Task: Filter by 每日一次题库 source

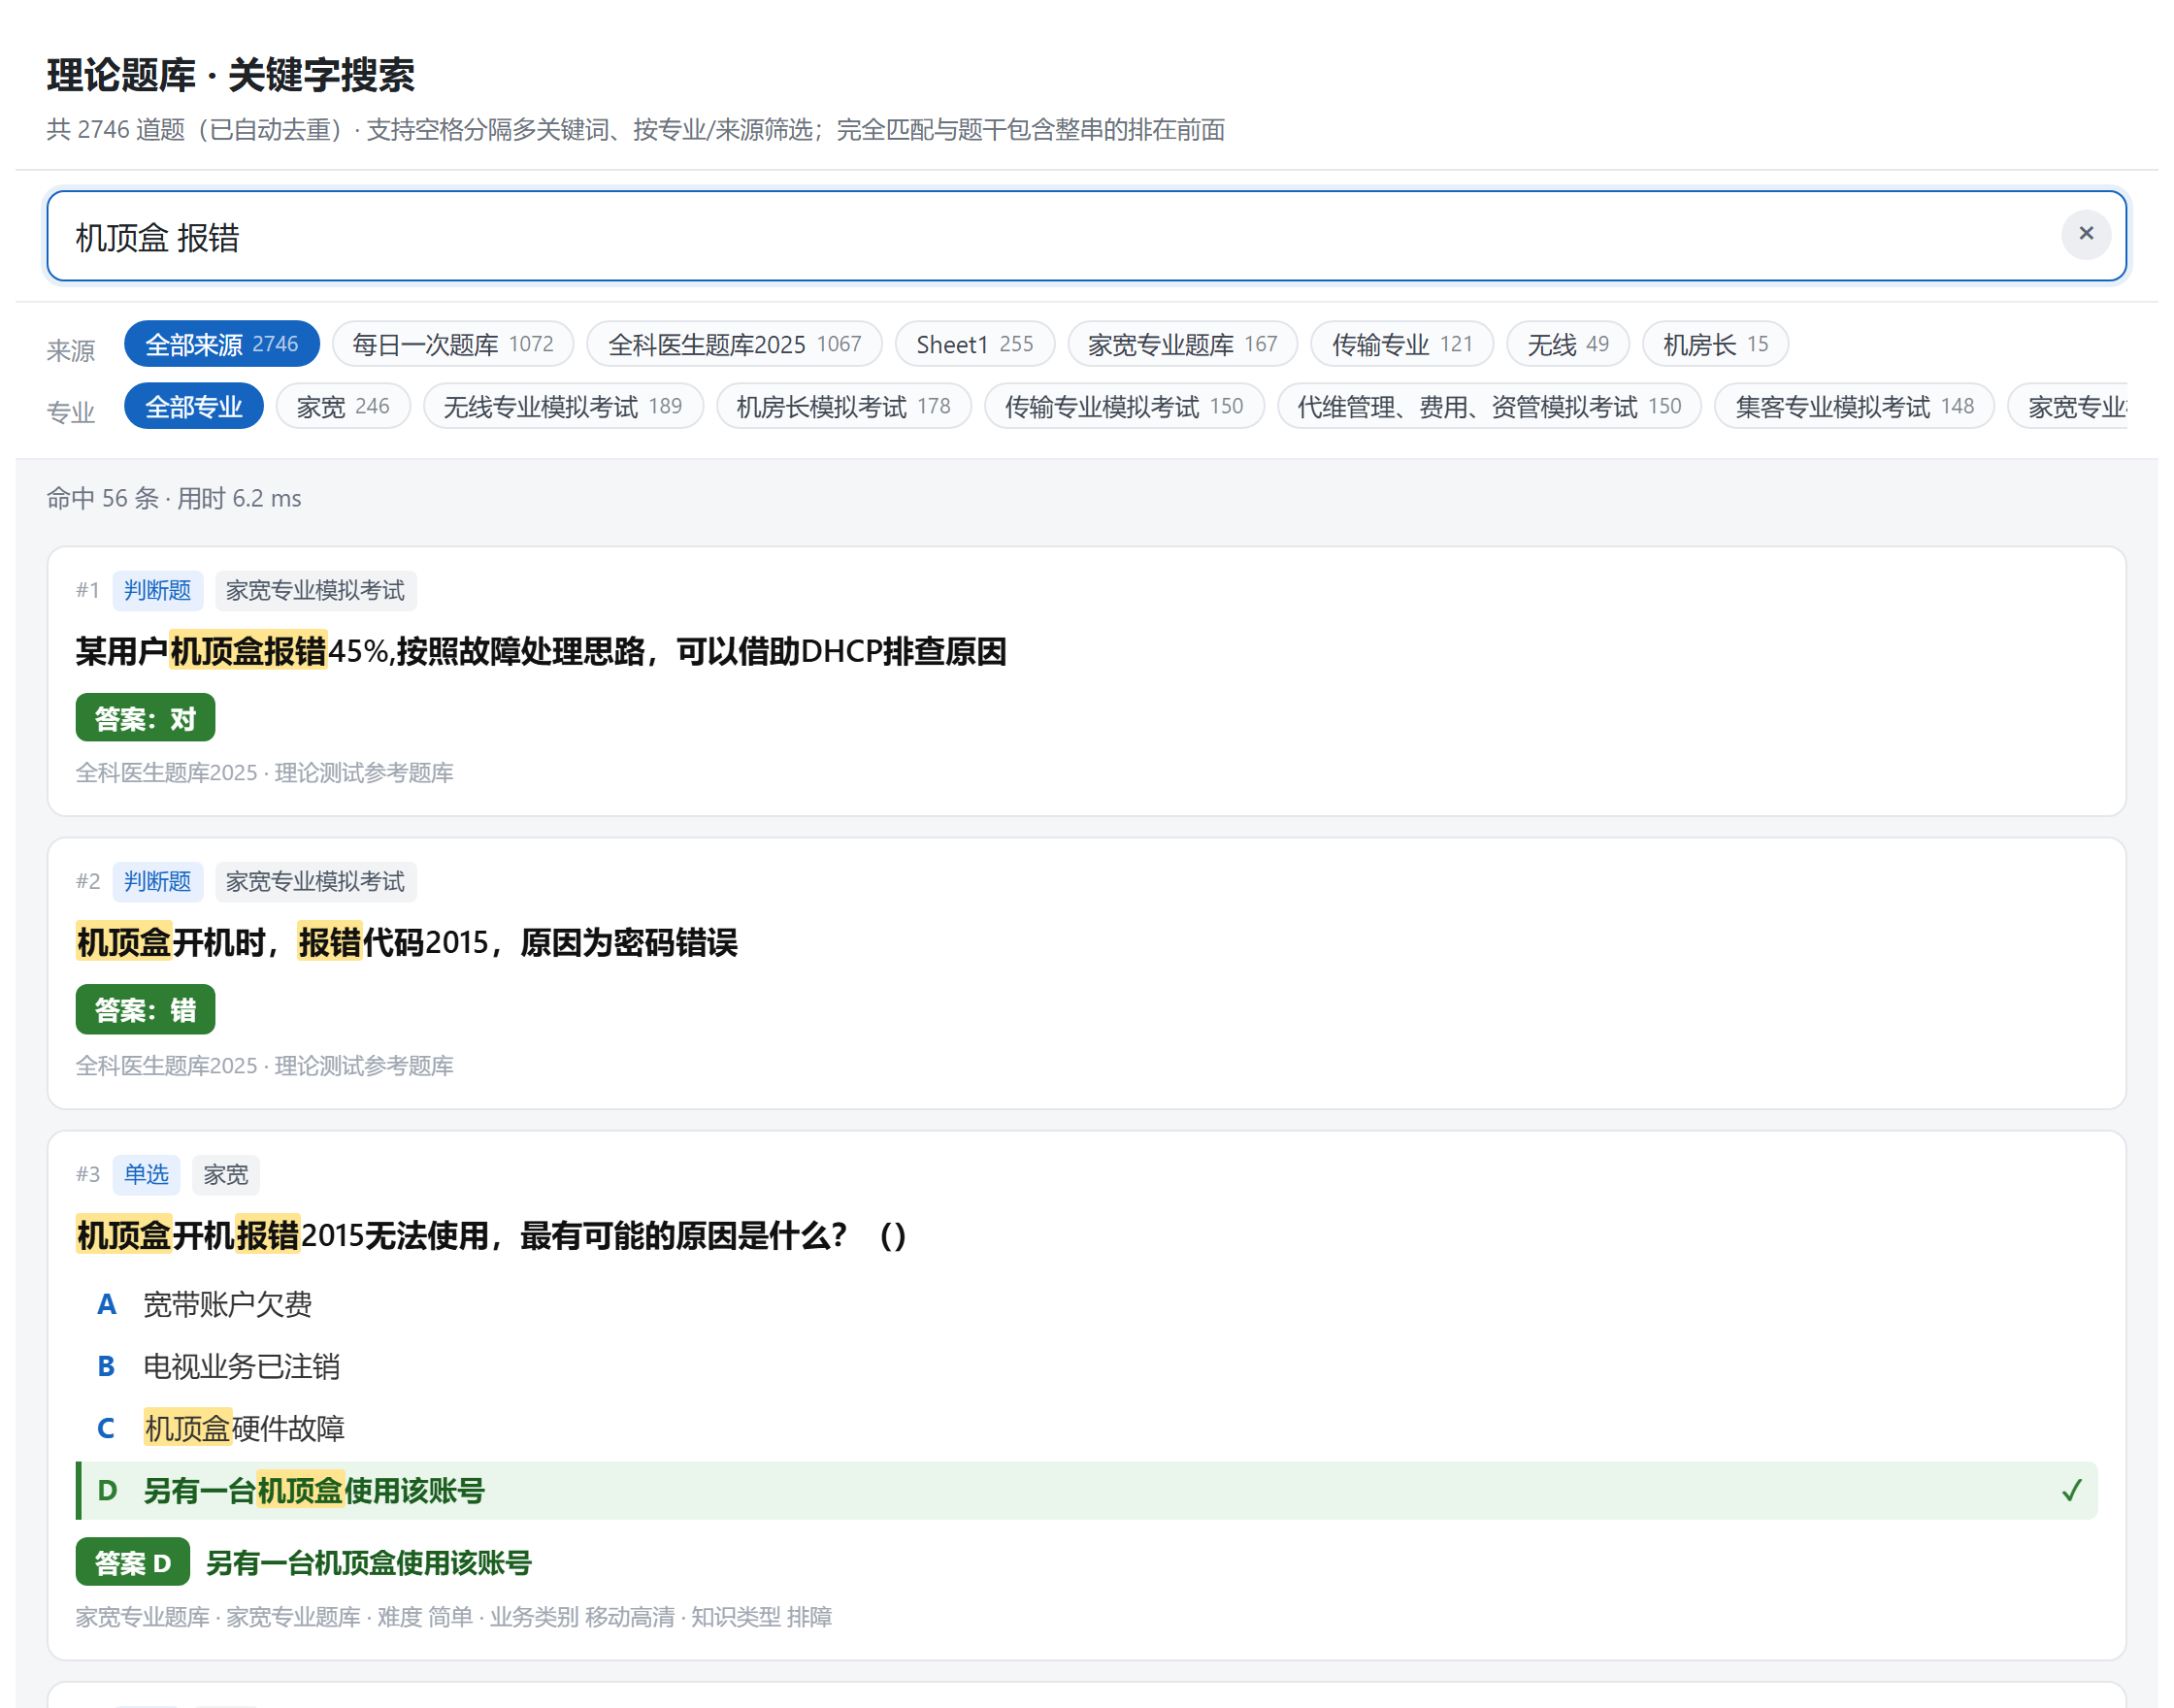Action: 452,344
